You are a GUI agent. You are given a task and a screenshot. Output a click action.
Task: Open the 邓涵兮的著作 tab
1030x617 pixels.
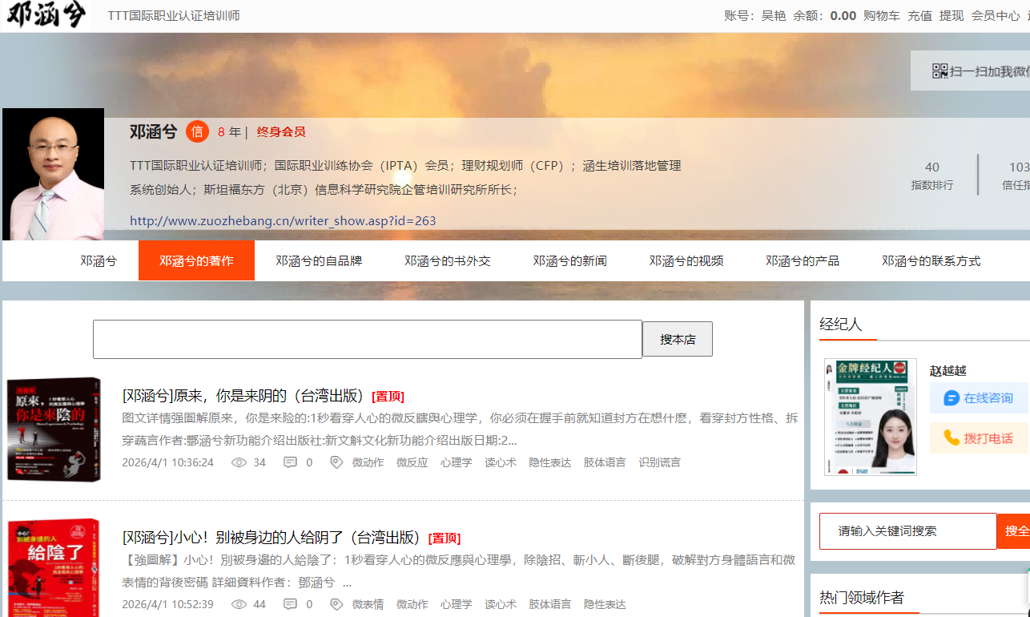tap(196, 260)
